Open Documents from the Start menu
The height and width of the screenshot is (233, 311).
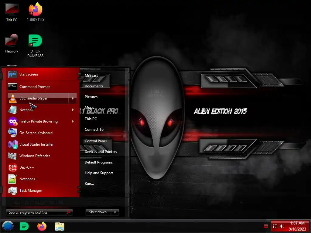(x=94, y=86)
